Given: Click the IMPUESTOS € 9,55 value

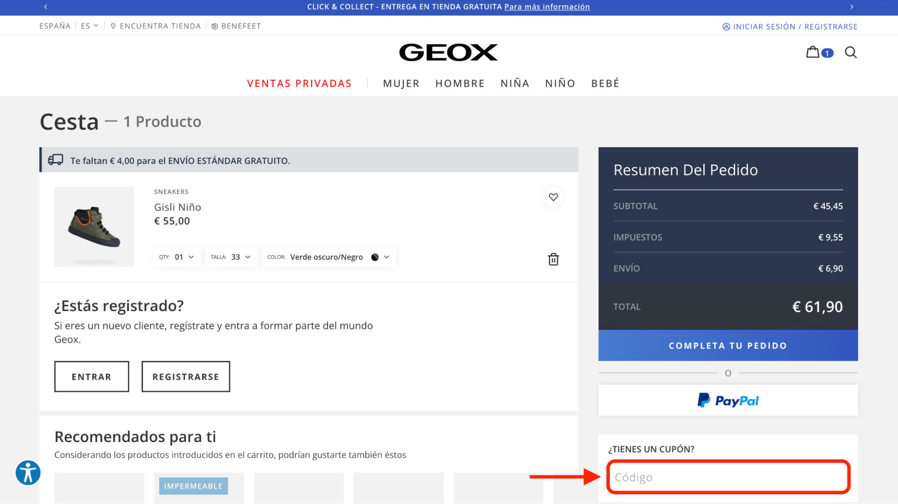Looking at the screenshot, I should click(x=830, y=237).
